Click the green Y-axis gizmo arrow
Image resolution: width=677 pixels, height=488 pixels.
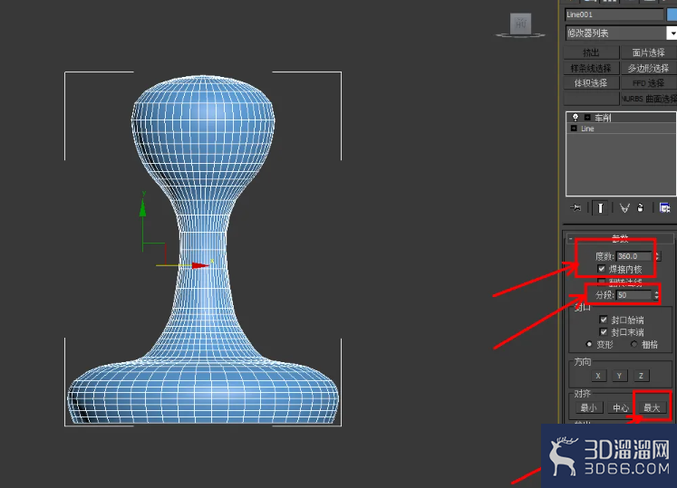click(x=143, y=208)
